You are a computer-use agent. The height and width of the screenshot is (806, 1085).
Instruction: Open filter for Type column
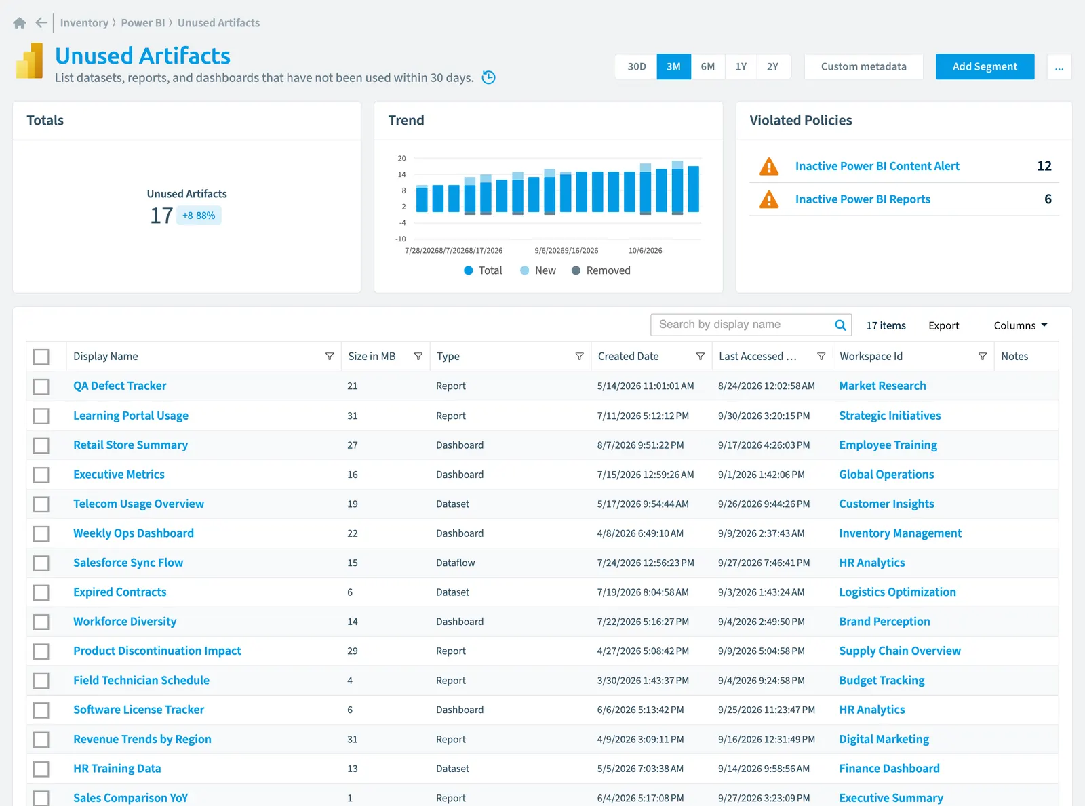[579, 356]
